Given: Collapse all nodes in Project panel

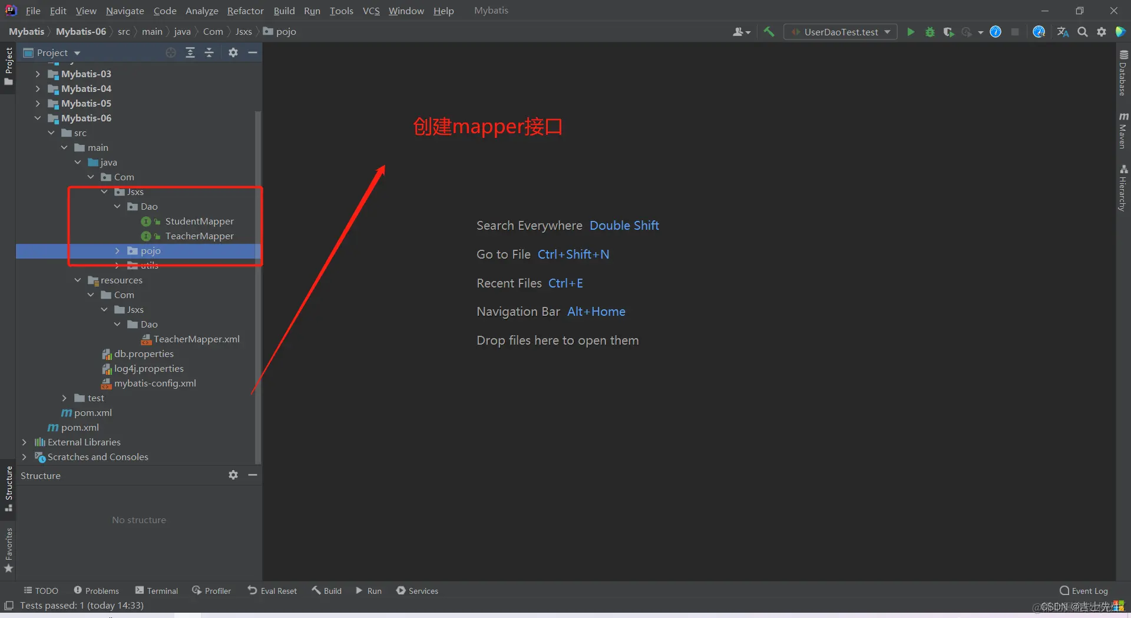Looking at the screenshot, I should coord(209,52).
